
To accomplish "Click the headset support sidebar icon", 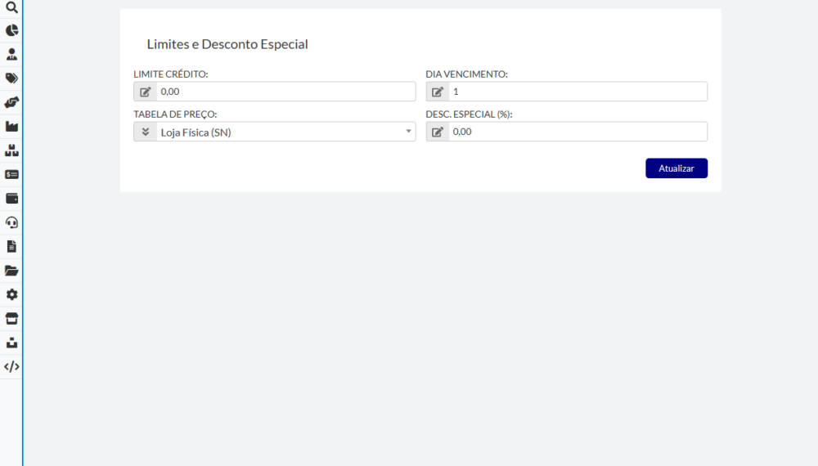I will click(x=11, y=222).
